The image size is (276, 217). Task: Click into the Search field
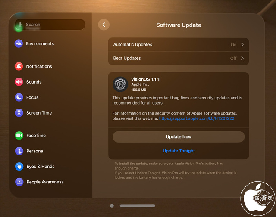(50, 25)
